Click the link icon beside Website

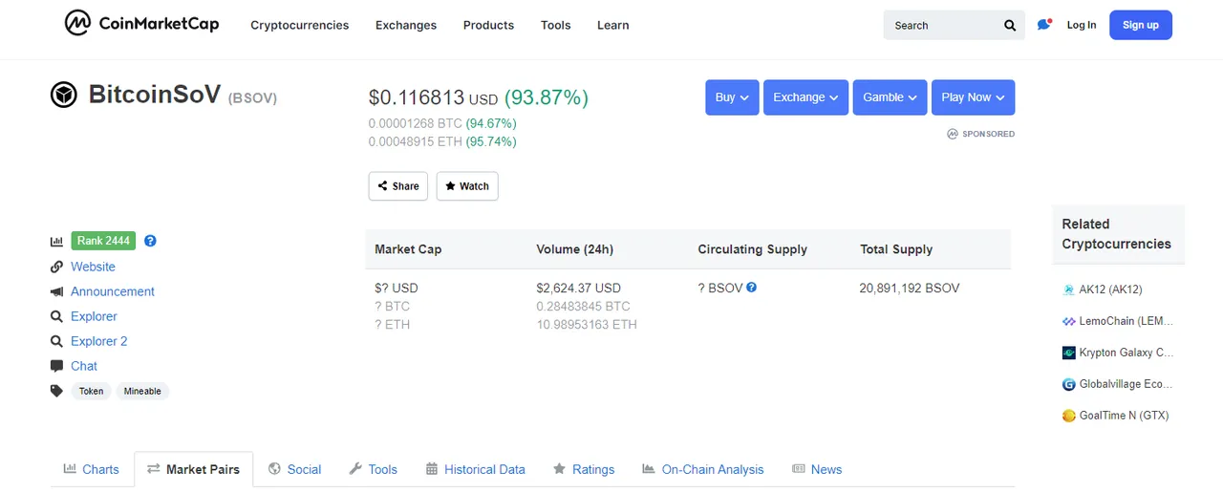coord(56,267)
